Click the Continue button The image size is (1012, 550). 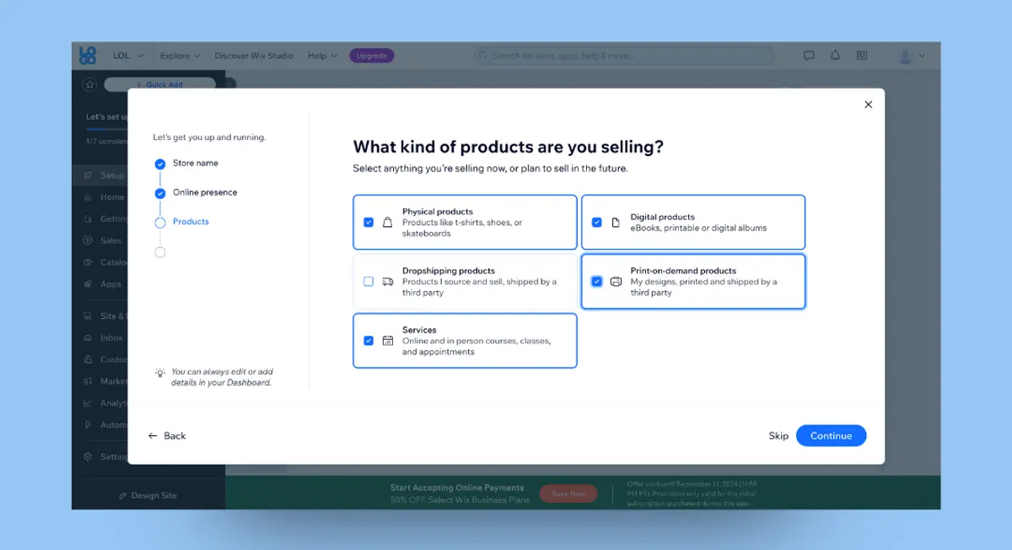(831, 435)
